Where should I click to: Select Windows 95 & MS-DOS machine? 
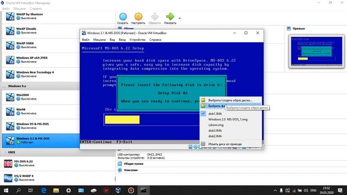(x=41, y=126)
